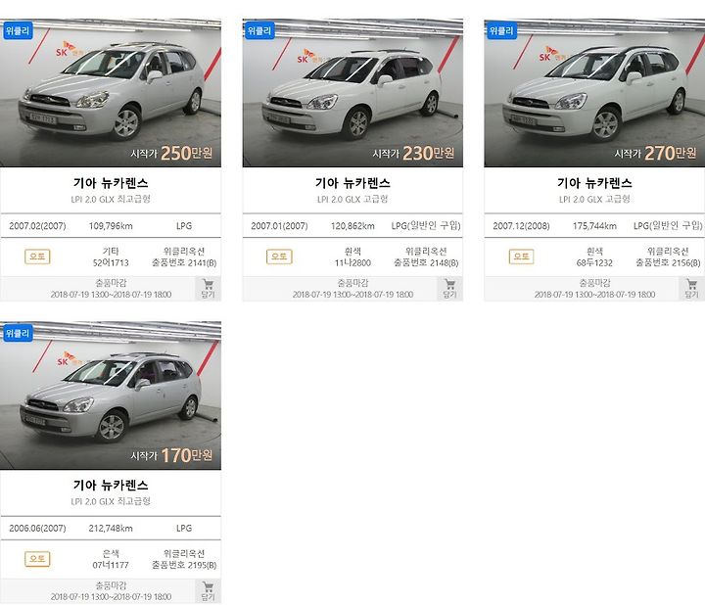Open the silver Carens photo priced 170만원

[111, 396]
